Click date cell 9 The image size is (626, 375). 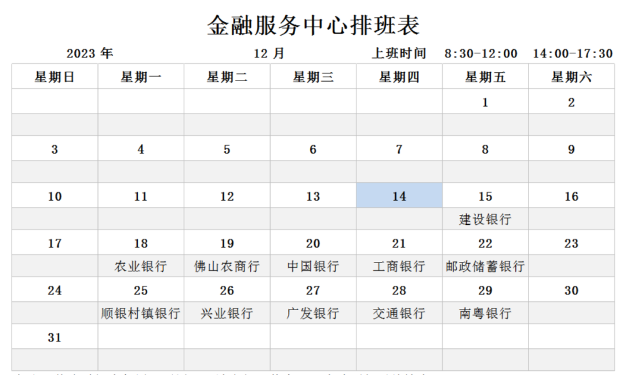coord(572,148)
